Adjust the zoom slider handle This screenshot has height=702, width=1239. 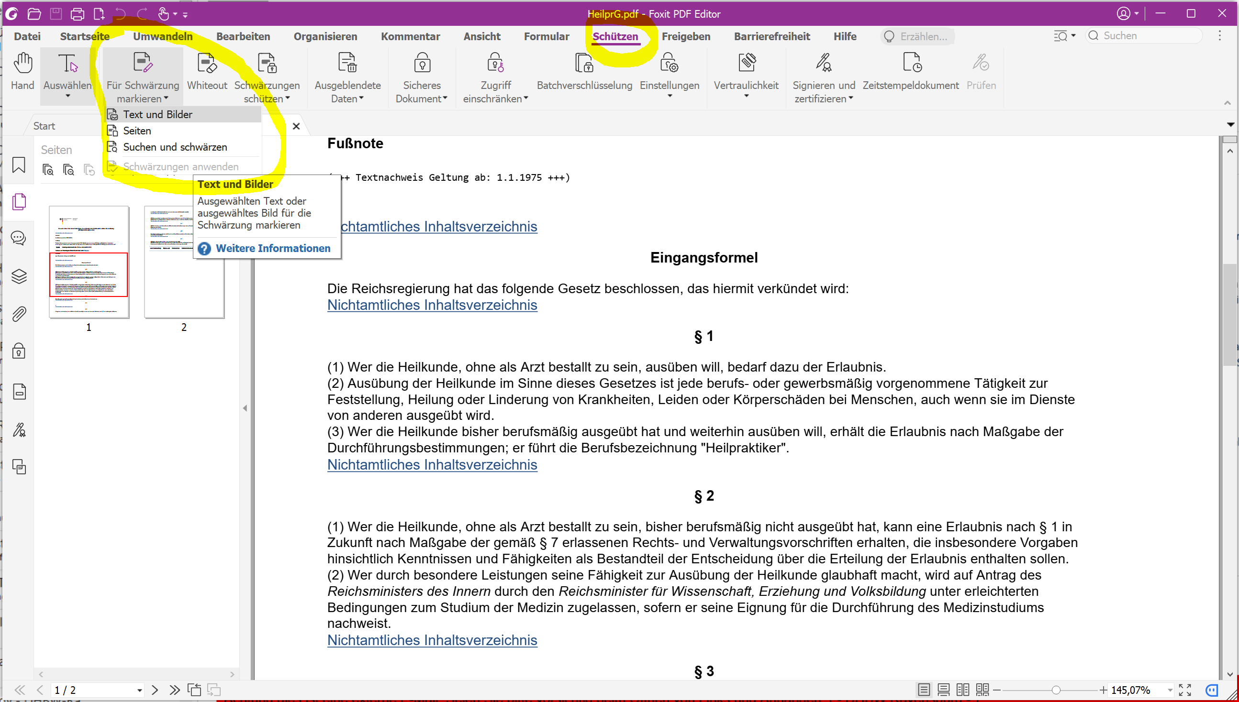1056,690
